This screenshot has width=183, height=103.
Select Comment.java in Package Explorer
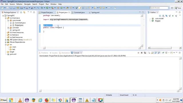pos(20,23)
